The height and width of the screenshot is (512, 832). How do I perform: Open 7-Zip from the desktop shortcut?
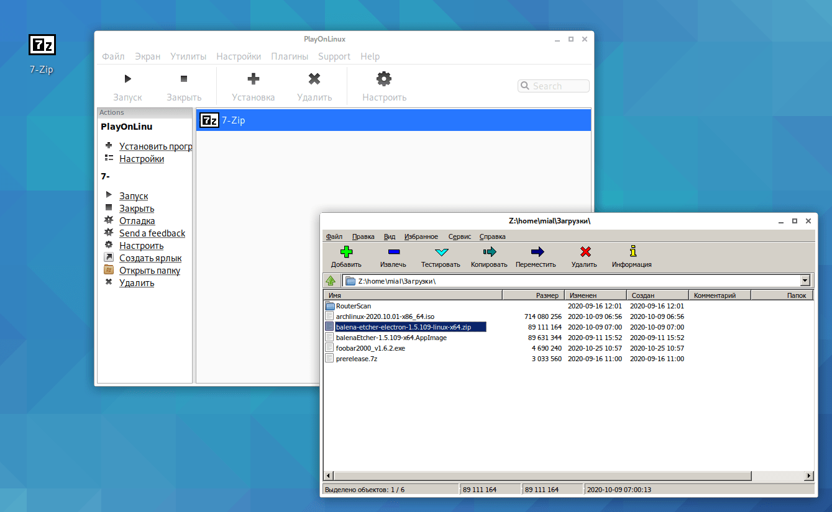point(42,44)
